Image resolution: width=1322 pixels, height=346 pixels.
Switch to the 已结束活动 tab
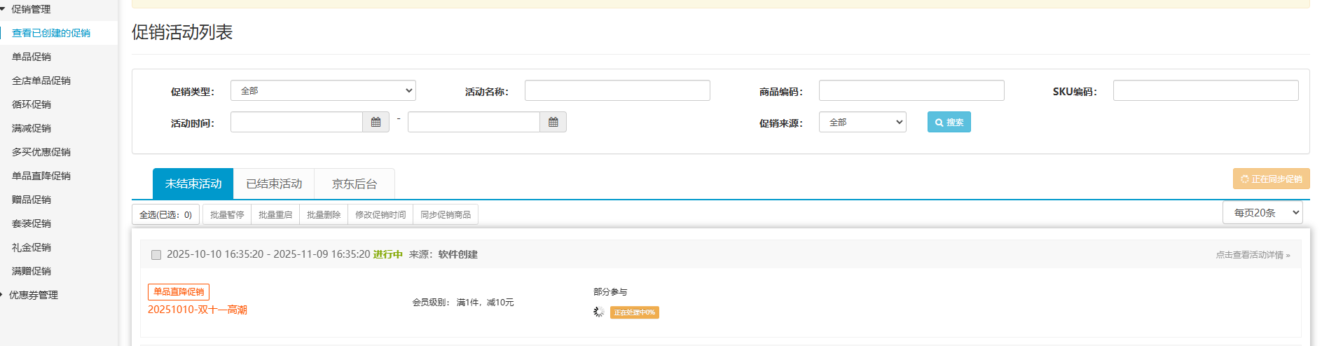click(x=274, y=184)
